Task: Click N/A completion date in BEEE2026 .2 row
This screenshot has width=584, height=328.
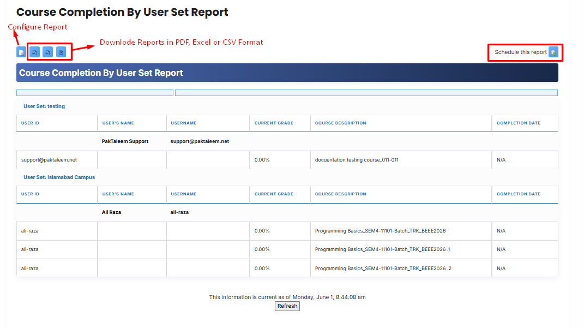Action: tap(501, 269)
